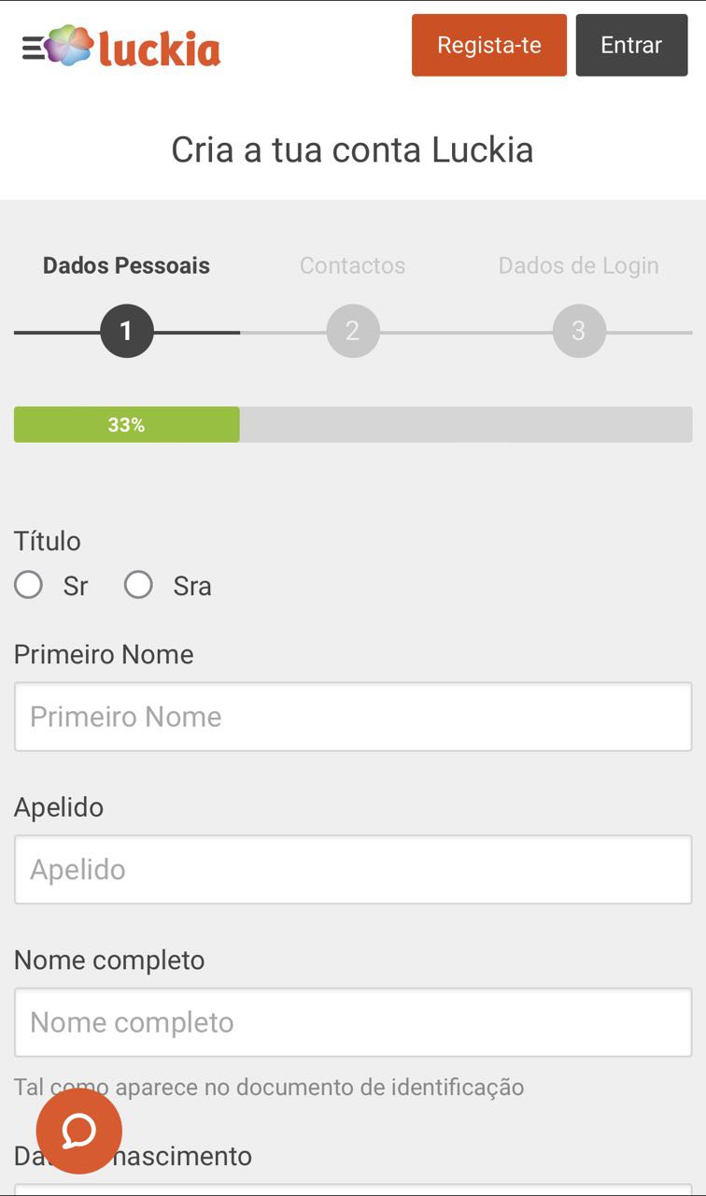Open the hamburger menu icon
706x1196 pixels.
[x=32, y=48]
